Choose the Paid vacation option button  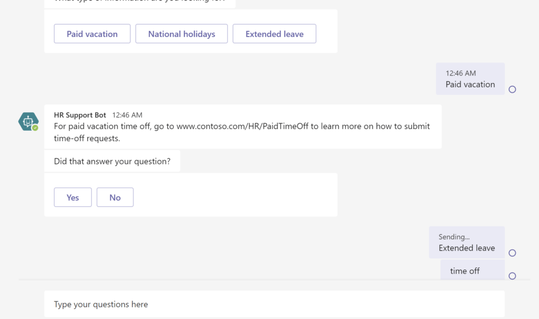(92, 34)
